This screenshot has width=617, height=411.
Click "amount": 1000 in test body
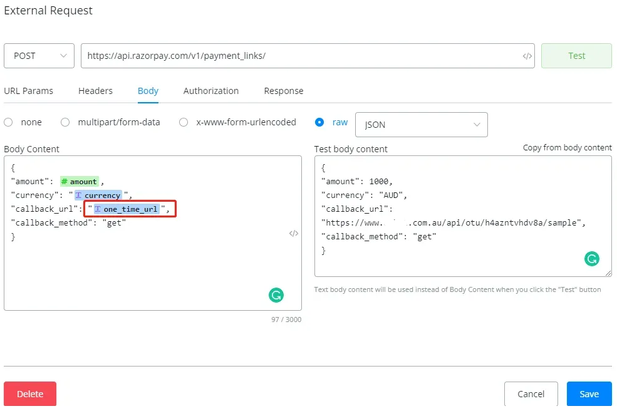[357, 182]
